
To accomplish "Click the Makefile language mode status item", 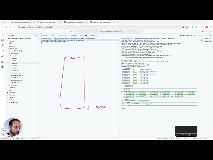I will [x=196, y=139].
